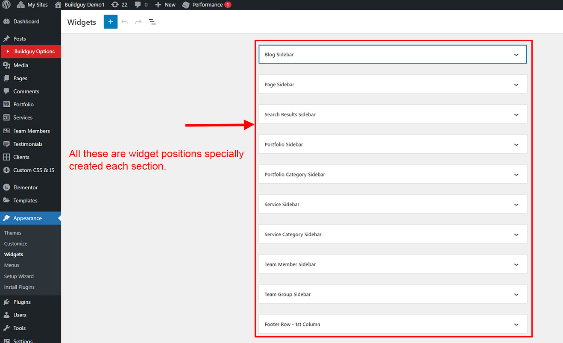Click the WordPress logo in admin bar
The image size is (563, 343).
(6, 5)
